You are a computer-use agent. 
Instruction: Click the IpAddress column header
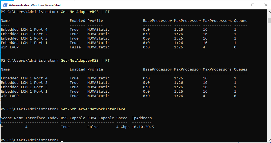pyautogui.click(x=142, y=118)
